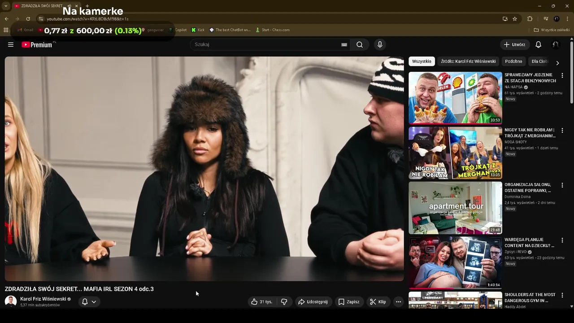Viewport: 574px width, 323px height.
Task: Open options menu for NIGDY TAK NIE ROBIŁAM video
Action: click(562, 130)
